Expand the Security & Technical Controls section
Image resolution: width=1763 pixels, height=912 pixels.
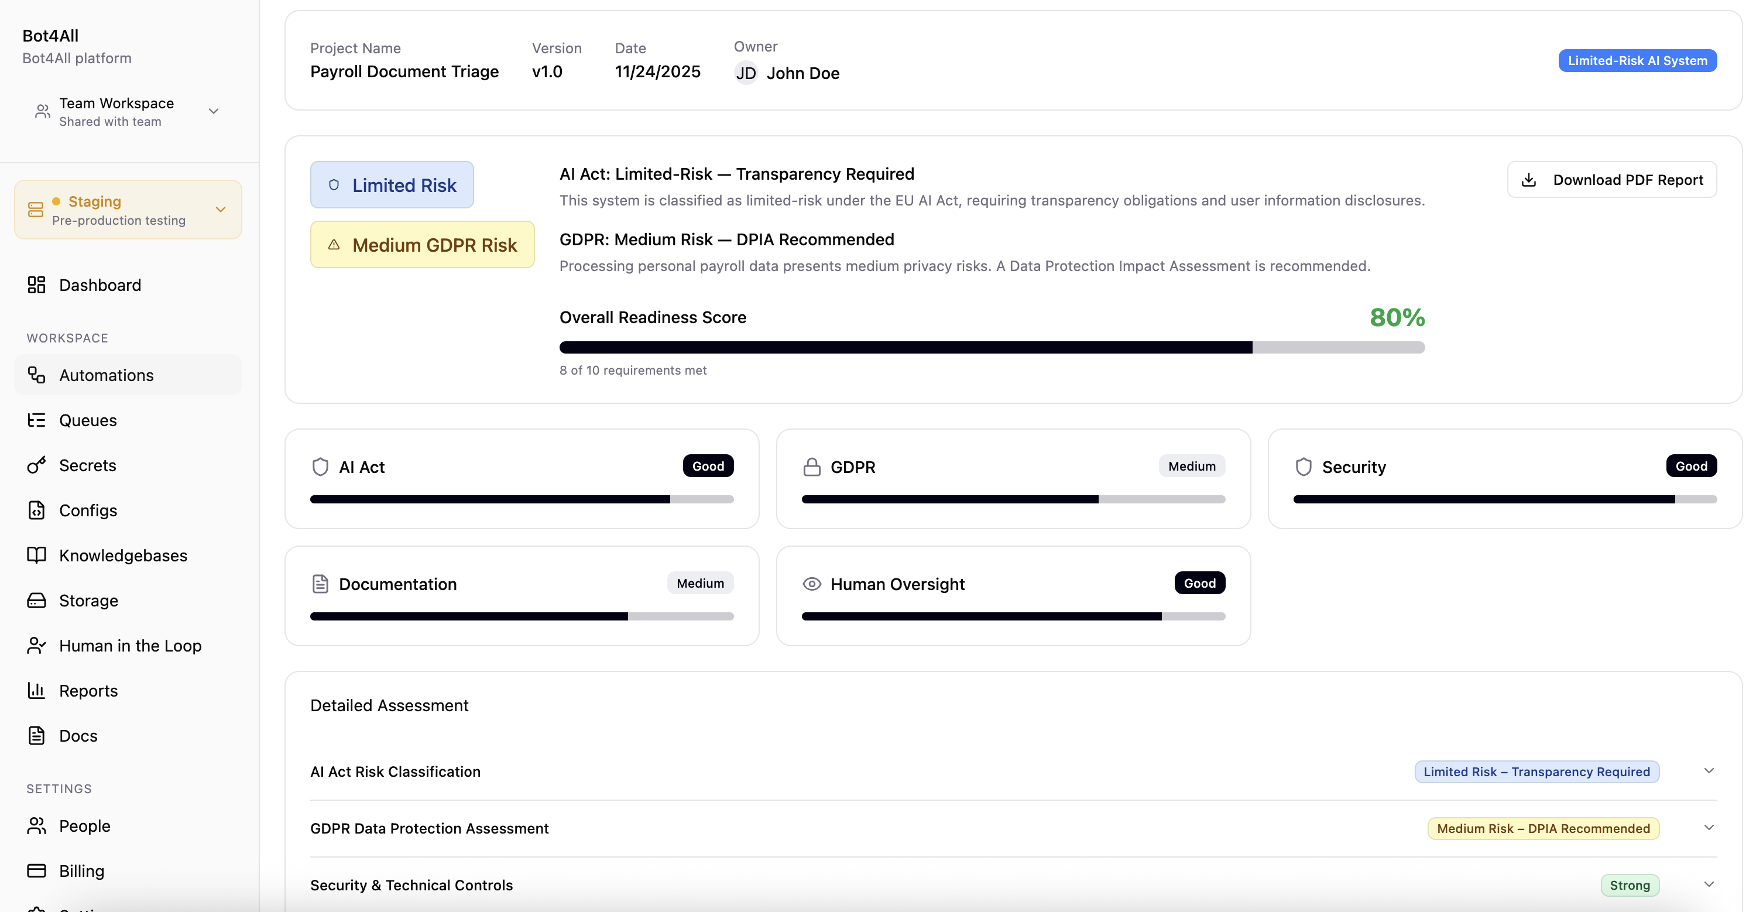1709,884
